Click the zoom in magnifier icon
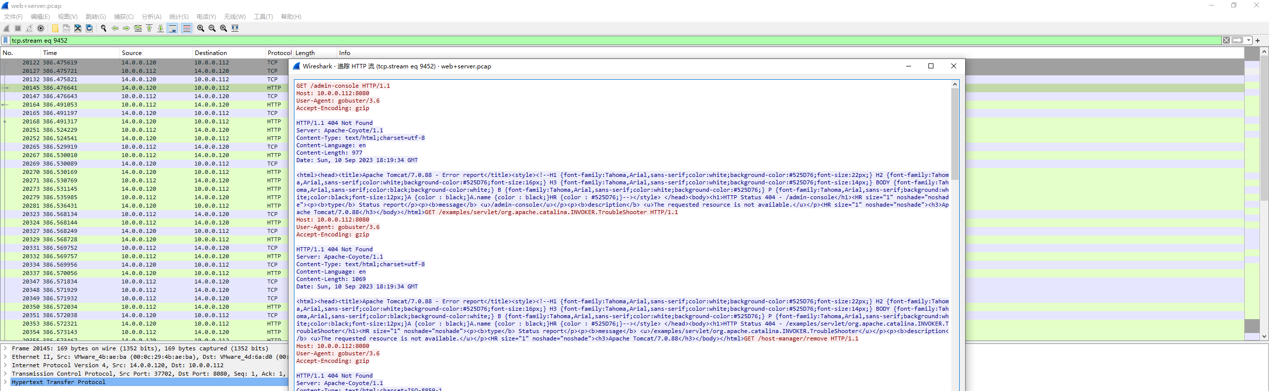Image resolution: width=1269 pixels, height=391 pixels. (201, 28)
